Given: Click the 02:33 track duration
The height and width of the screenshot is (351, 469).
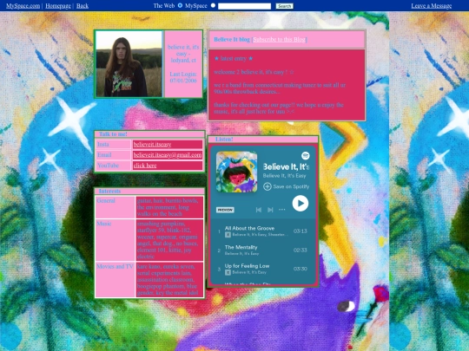Looking at the screenshot, I should [300, 250].
